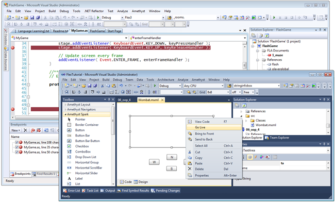Screen dimensions: 335x202
Task: Click Open File folder icon in FlashGame toolbar
Action: (26, 18)
